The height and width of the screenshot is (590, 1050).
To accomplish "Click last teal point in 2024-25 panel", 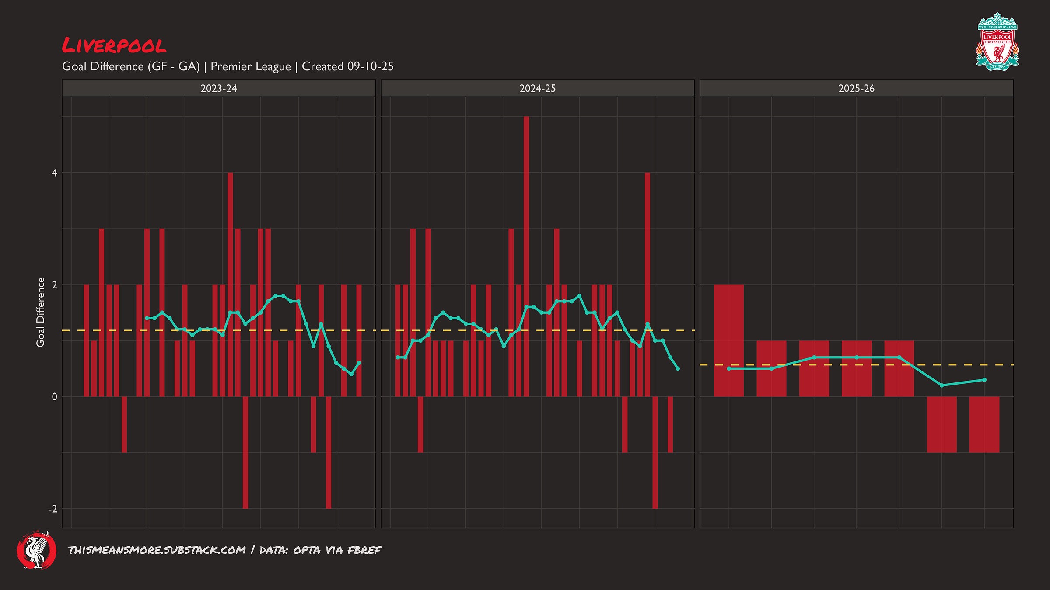I will (x=678, y=369).
